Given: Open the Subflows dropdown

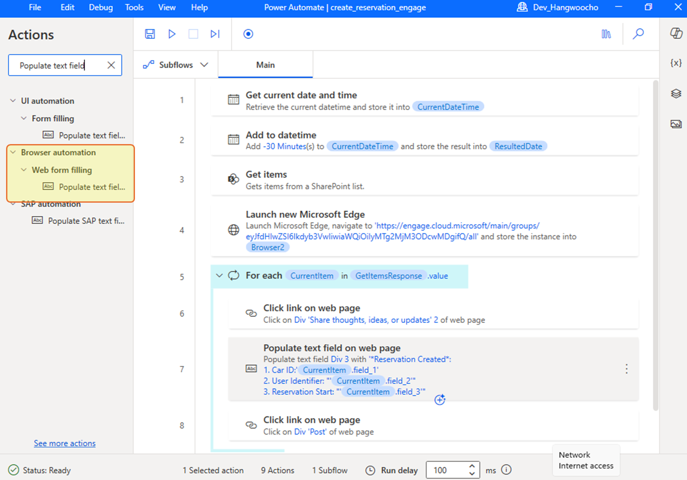Looking at the screenshot, I should click(176, 65).
